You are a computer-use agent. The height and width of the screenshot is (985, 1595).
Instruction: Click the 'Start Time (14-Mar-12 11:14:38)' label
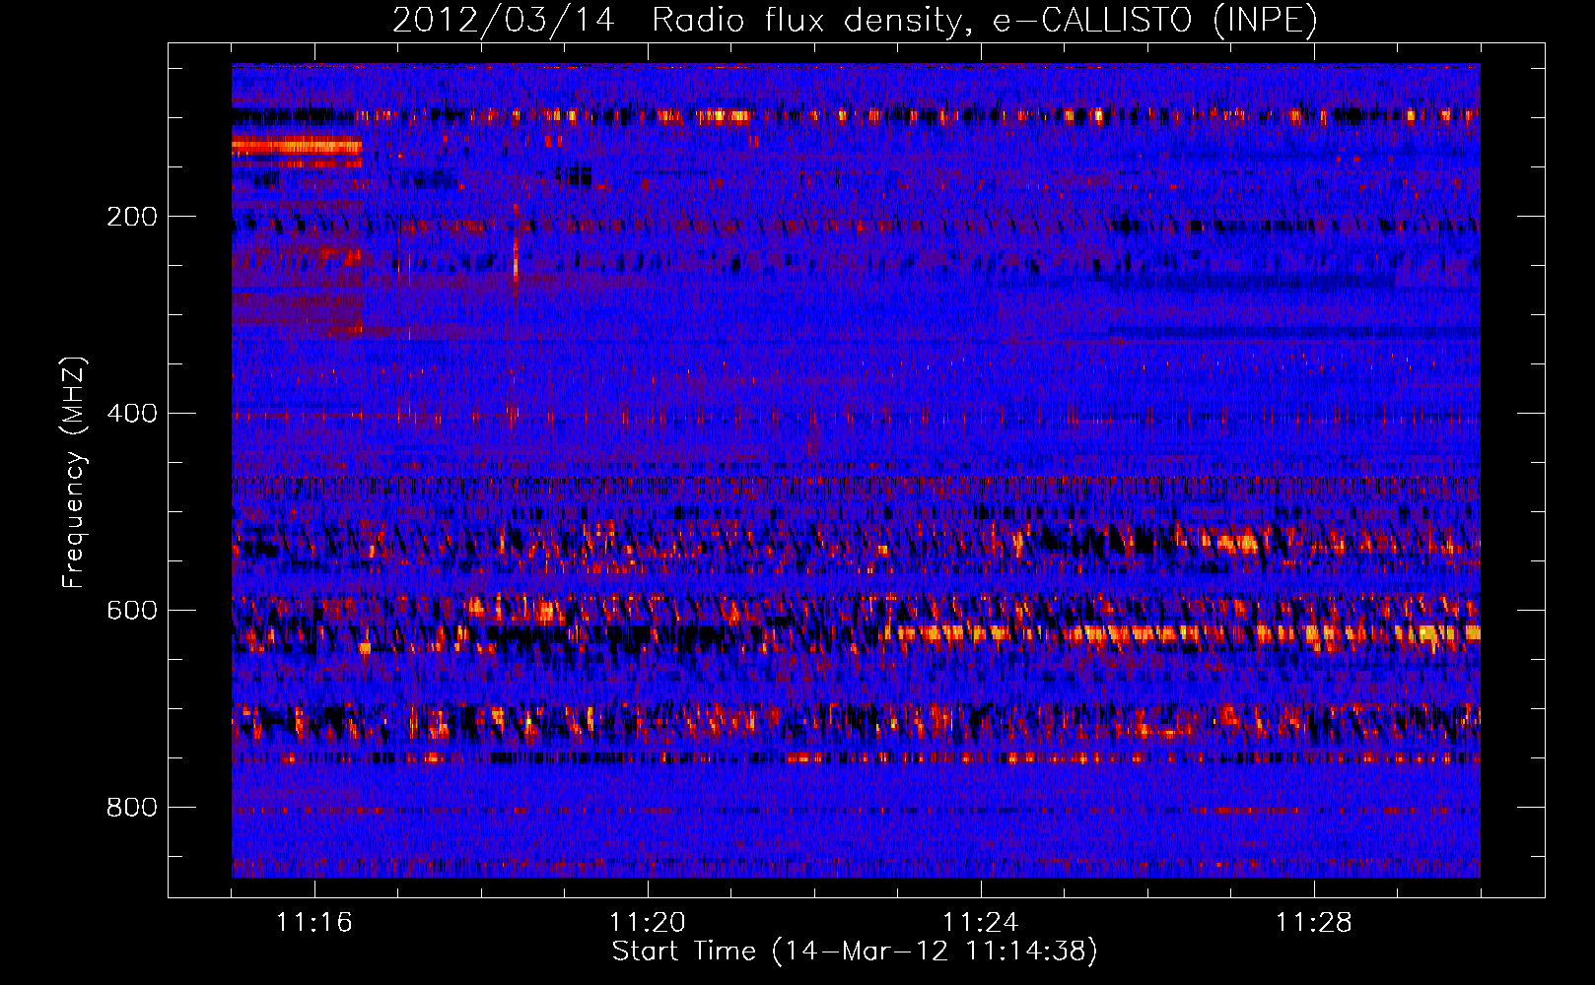855,952
